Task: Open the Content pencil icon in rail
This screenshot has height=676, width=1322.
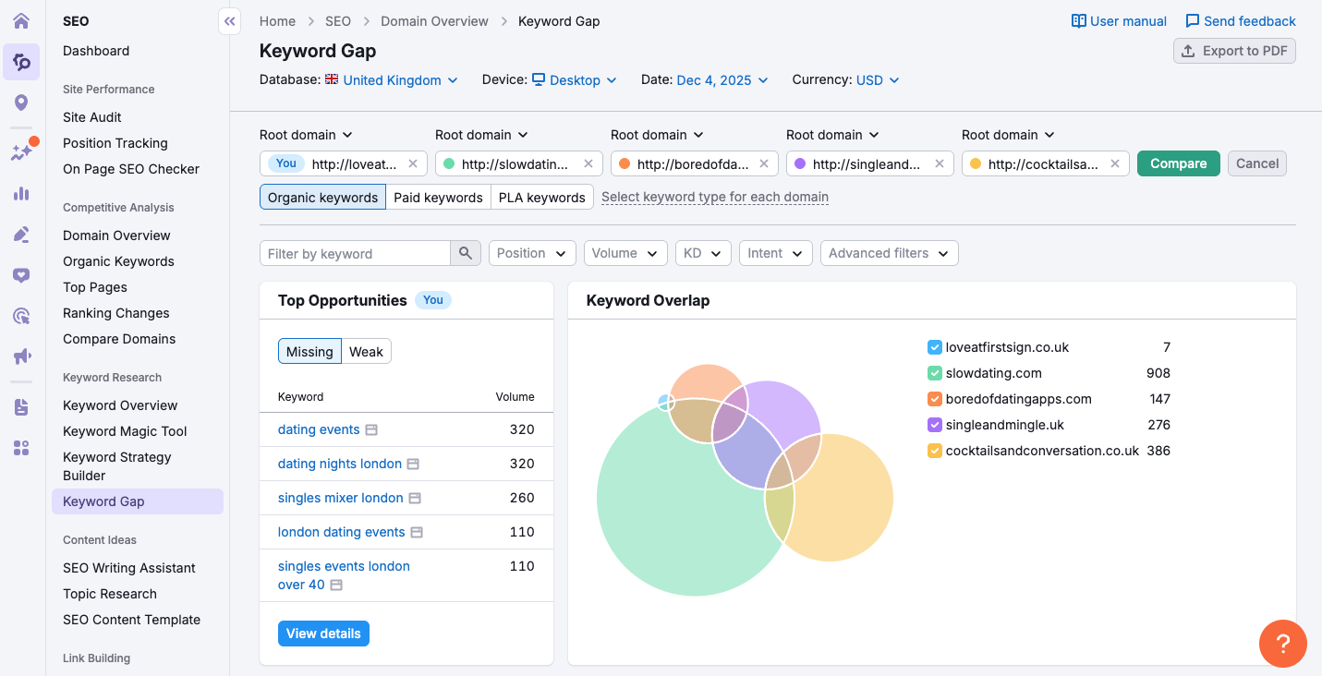Action: pyautogui.click(x=21, y=235)
